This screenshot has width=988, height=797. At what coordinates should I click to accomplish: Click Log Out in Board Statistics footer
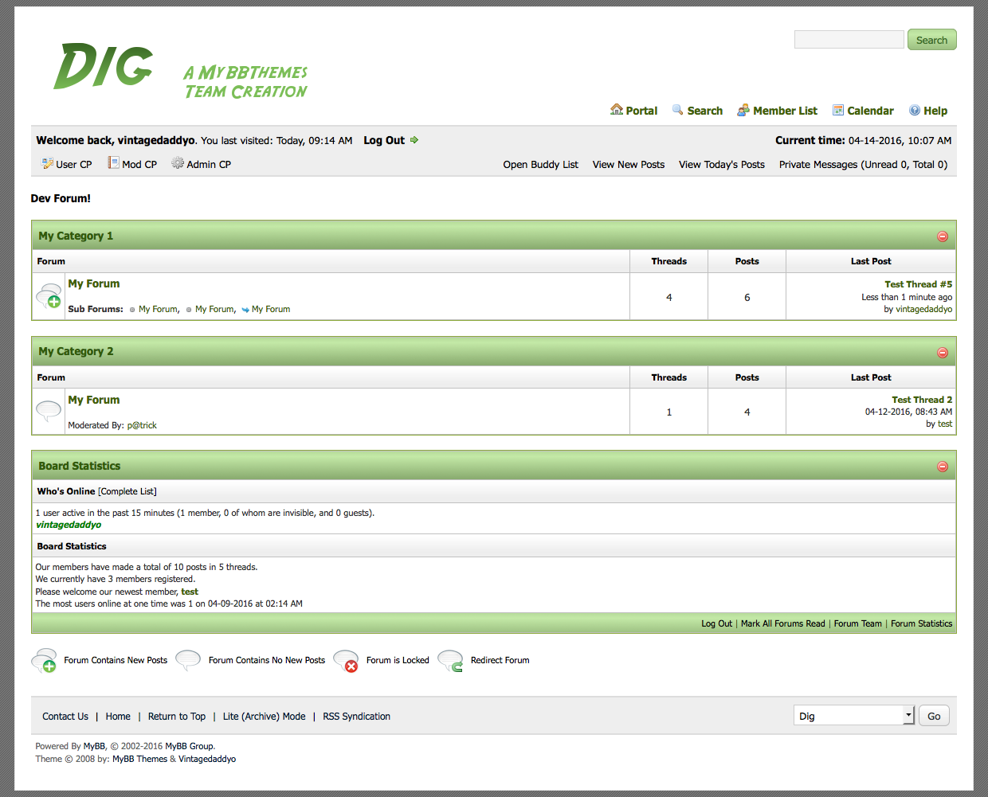pyautogui.click(x=716, y=623)
